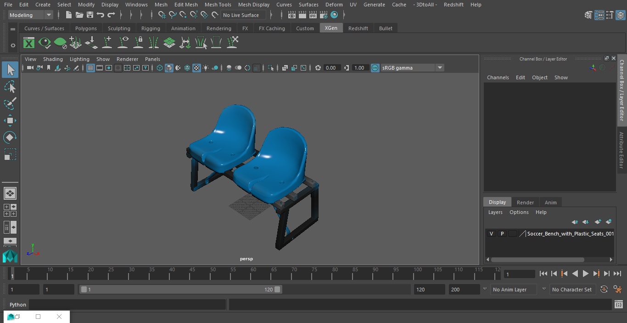Open the shelf settings gear icon

click(13, 45)
